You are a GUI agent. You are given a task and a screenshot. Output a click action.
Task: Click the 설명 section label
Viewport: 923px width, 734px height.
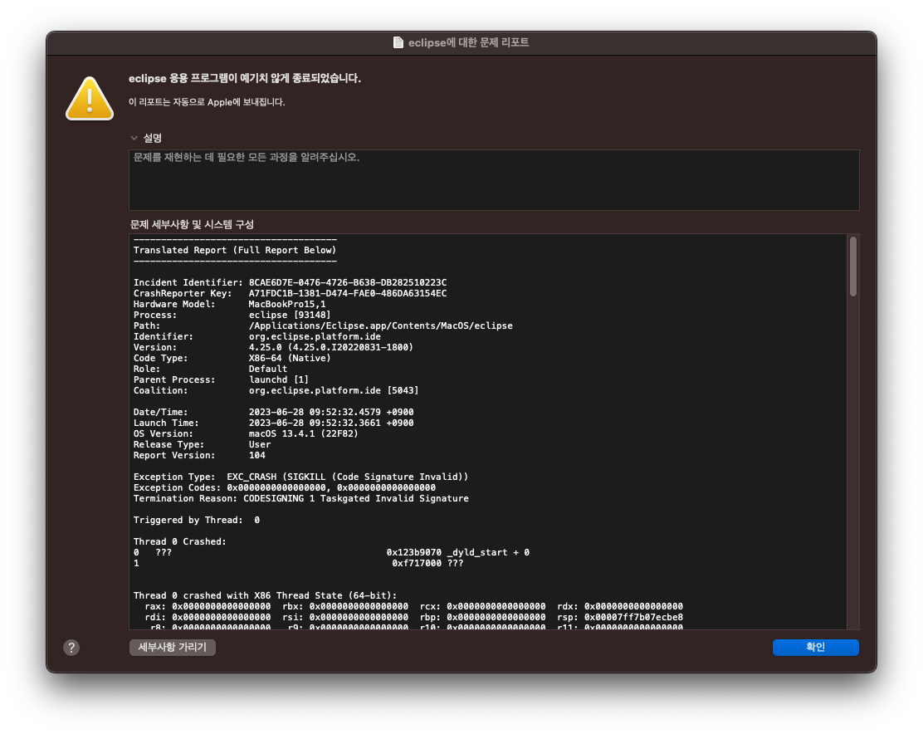tap(153, 138)
